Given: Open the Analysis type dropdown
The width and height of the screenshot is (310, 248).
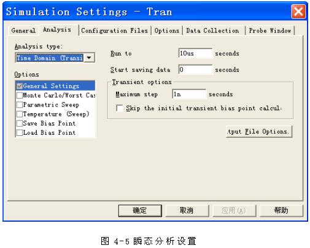Looking at the screenshot, I should coord(89,58).
